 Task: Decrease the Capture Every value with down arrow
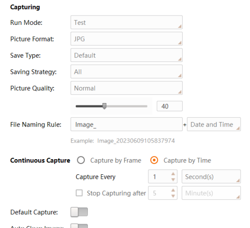(x=173, y=180)
